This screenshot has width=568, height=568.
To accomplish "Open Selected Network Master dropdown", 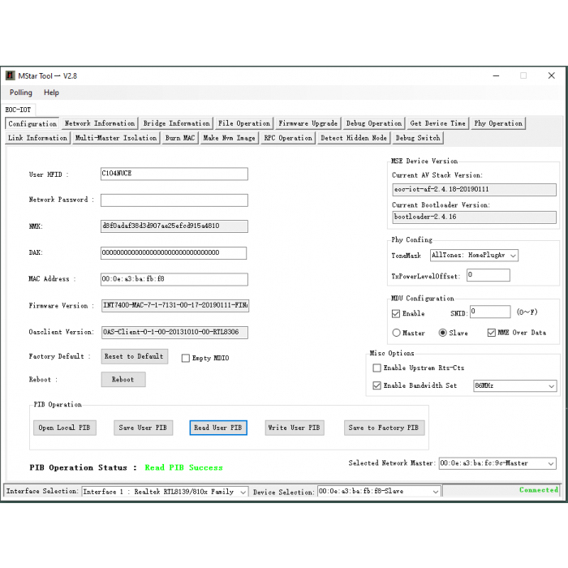I will click(497, 463).
